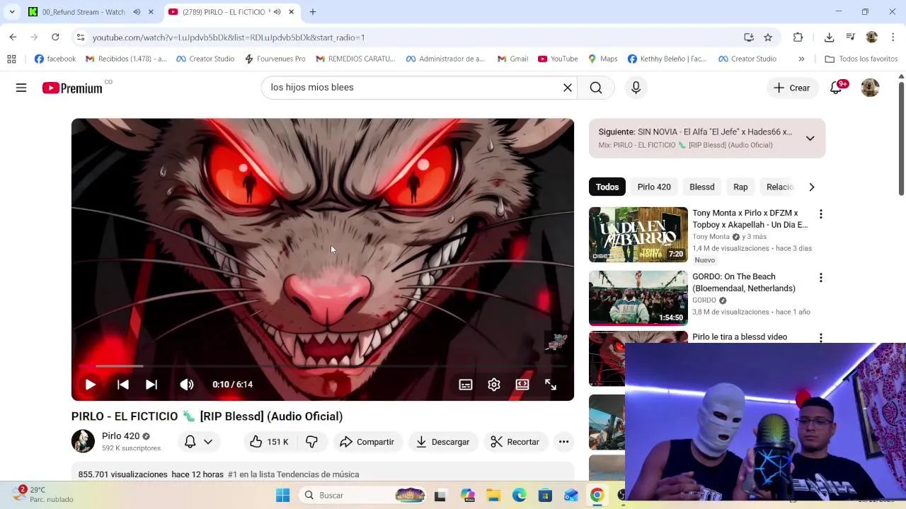
Task: Select the Todos filter chip
Action: [x=607, y=187]
